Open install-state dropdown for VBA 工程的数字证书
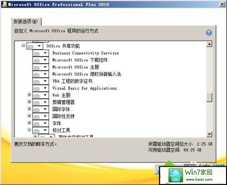Viewport: 227px width, 185px height. point(40,81)
